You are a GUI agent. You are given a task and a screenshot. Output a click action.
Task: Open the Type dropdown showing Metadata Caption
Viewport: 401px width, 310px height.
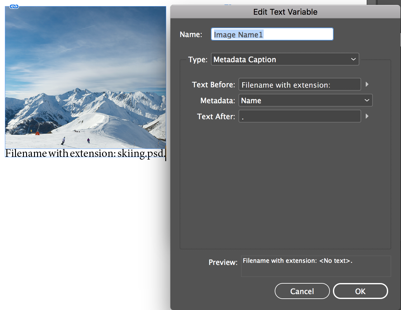coord(285,59)
